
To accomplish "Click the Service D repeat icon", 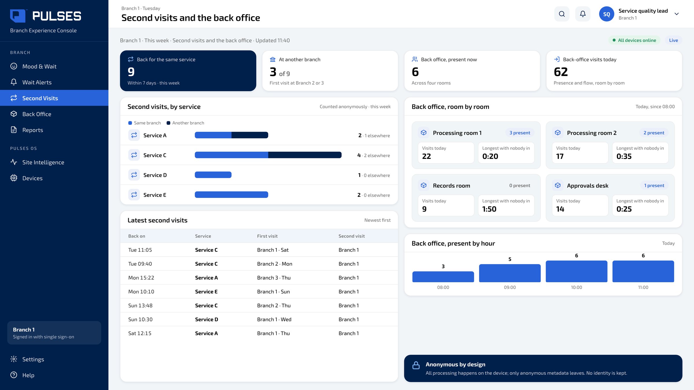I will pos(134,175).
